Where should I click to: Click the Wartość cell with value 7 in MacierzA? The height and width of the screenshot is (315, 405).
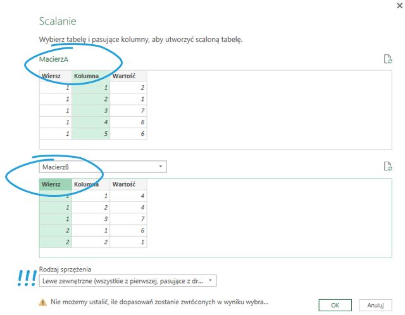[x=128, y=111]
